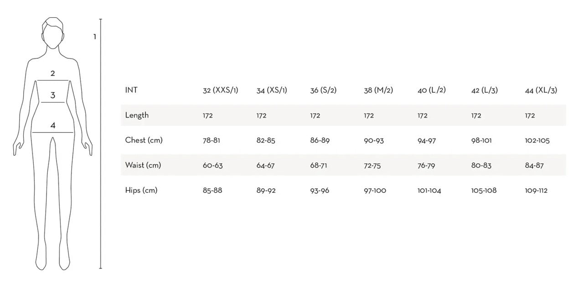Click the Waist (cm) row label
This screenshot has width=579, height=288.
tap(143, 165)
